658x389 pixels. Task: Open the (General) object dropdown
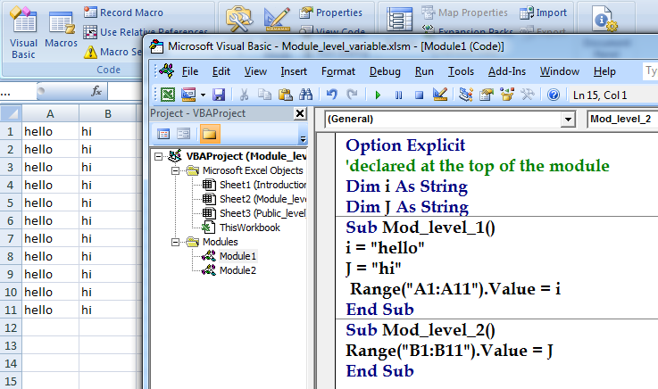coord(568,120)
